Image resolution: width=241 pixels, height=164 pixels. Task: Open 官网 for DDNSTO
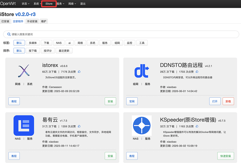pyautogui.click(x=132, y=101)
